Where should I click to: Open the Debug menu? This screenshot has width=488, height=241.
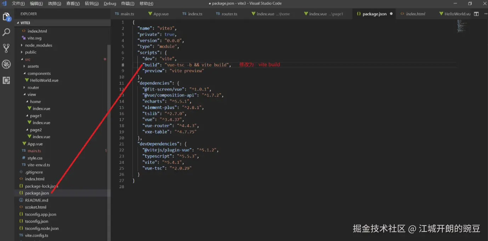110,4
